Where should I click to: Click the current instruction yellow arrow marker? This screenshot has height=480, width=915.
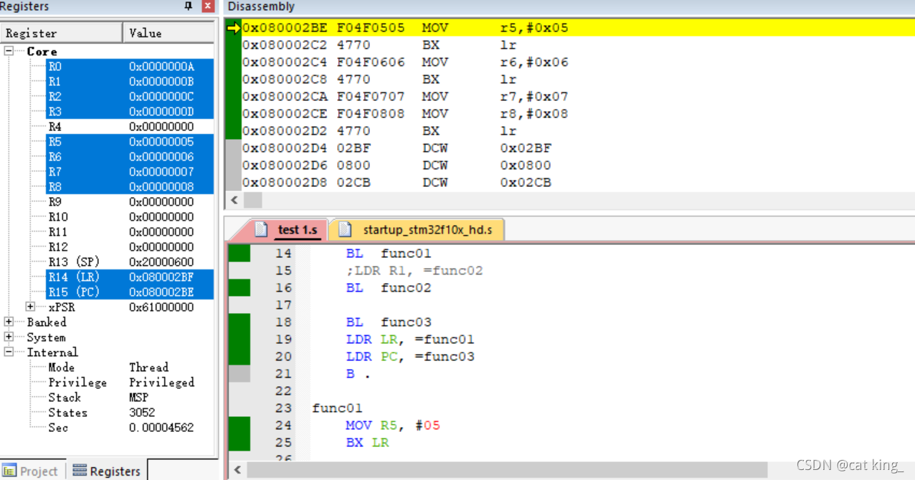233,28
